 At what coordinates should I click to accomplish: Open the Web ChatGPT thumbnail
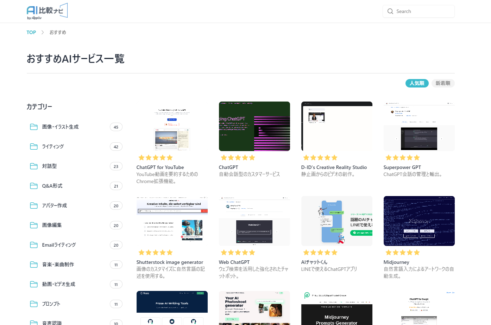(254, 221)
